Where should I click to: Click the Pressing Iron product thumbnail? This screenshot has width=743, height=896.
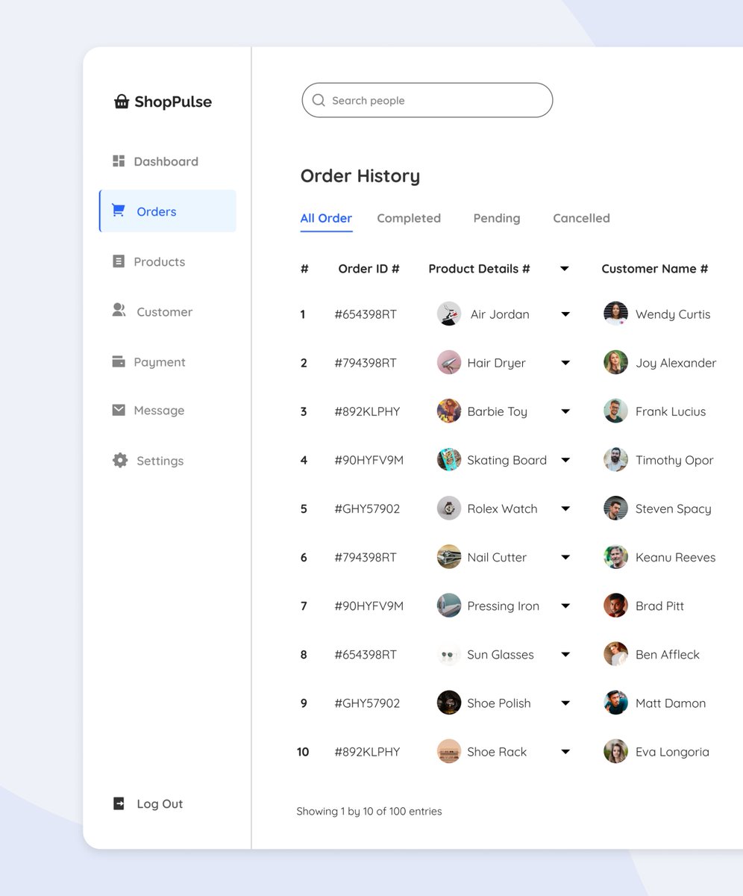[x=449, y=606]
